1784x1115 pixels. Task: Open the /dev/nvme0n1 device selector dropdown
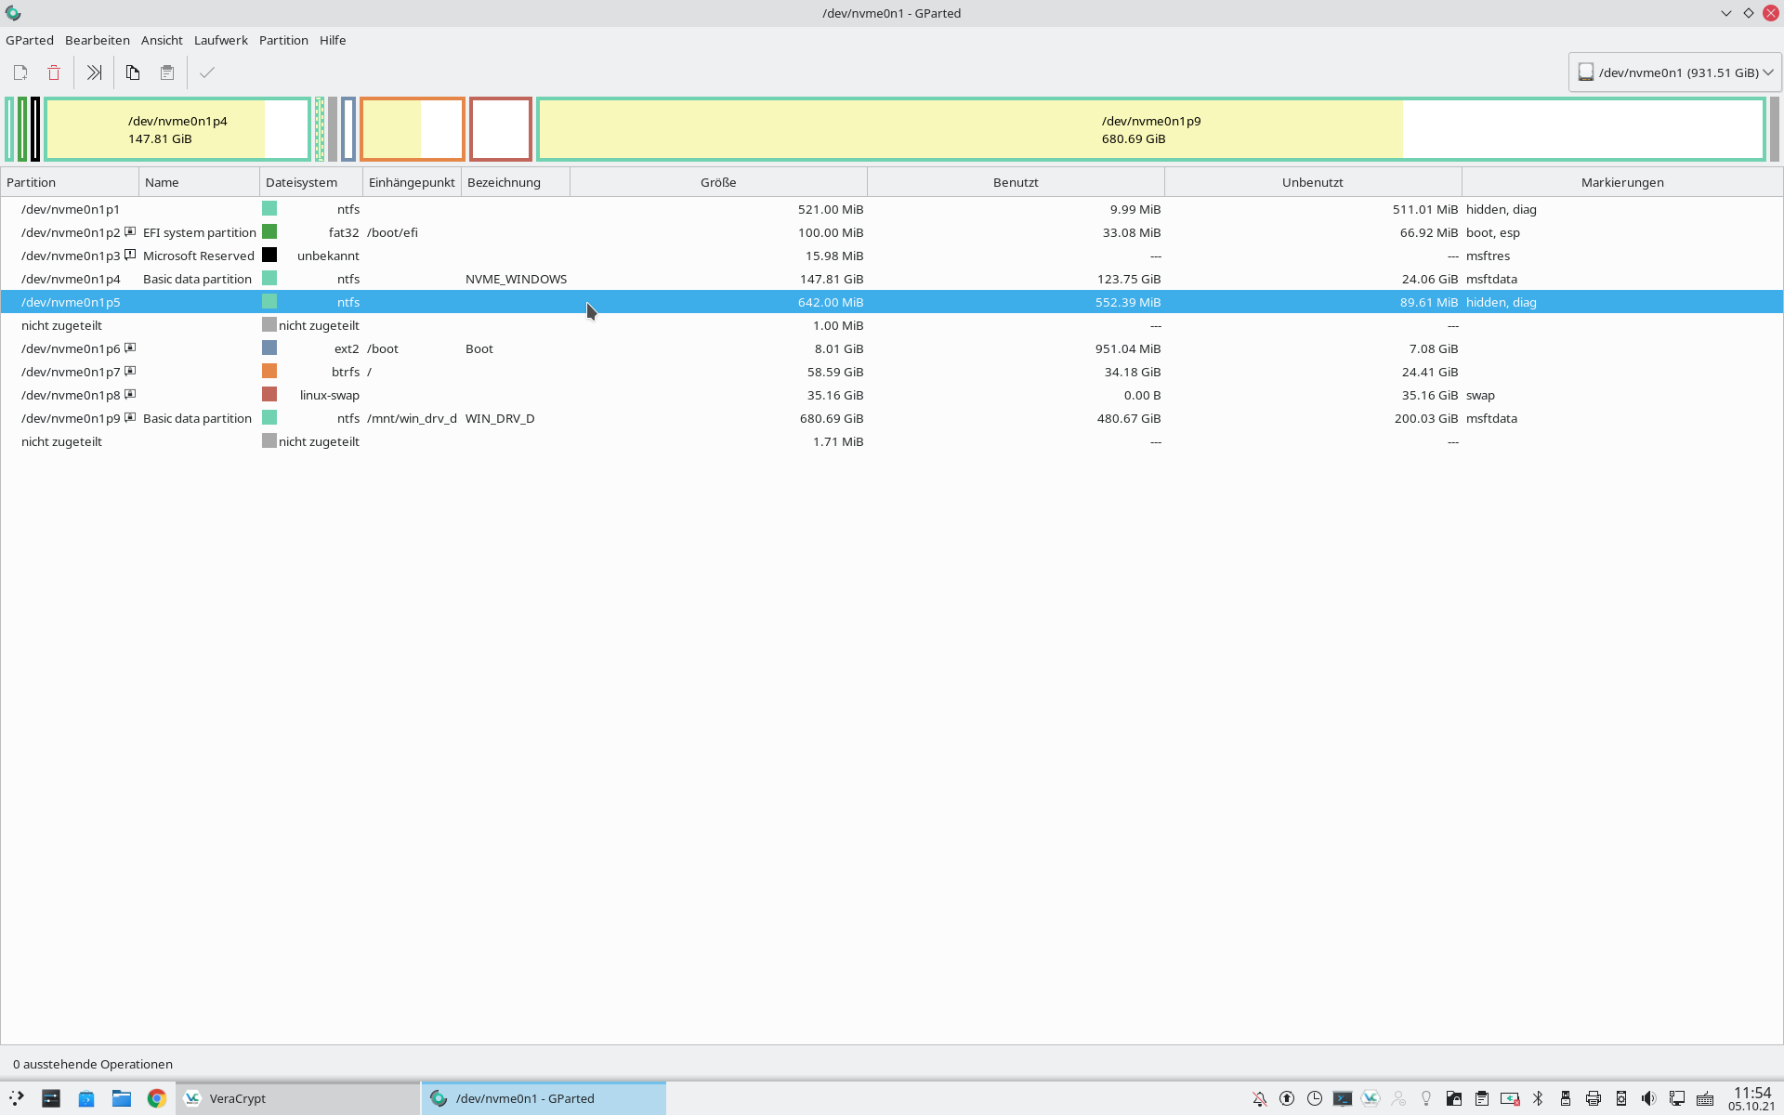[1674, 72]
